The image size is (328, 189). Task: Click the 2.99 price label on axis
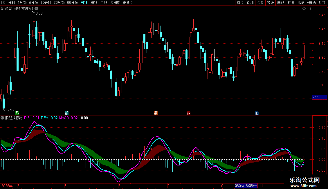pyautogui.click(x=316, y=97)
